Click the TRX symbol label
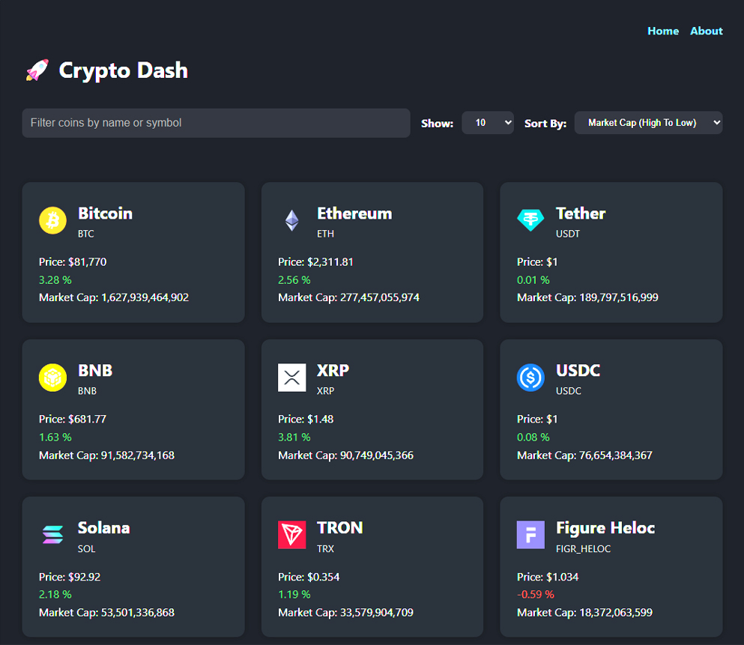Screen dimensions: 744x645 point(325,548)
